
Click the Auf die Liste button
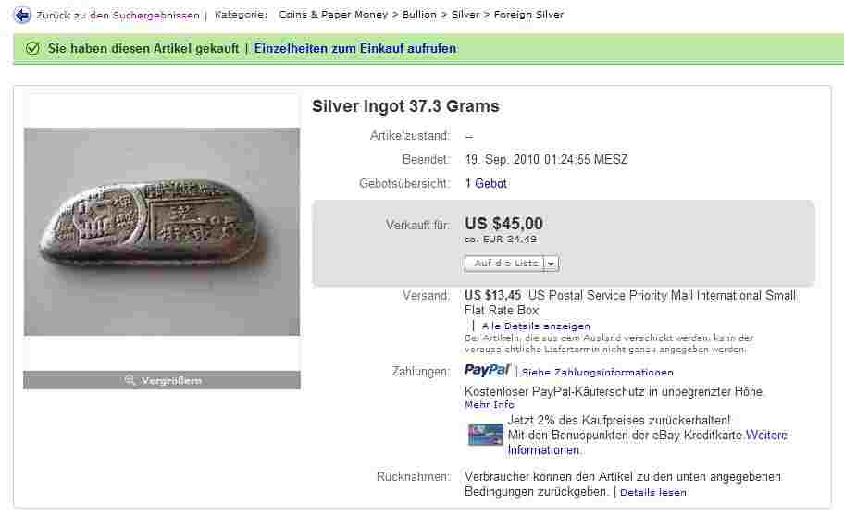tap(505, 264)
